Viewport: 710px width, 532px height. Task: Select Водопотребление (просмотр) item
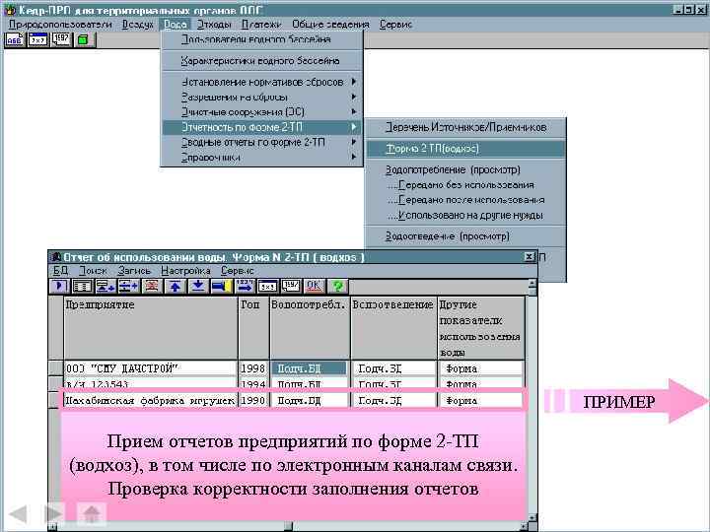click(x=465, y=169)
